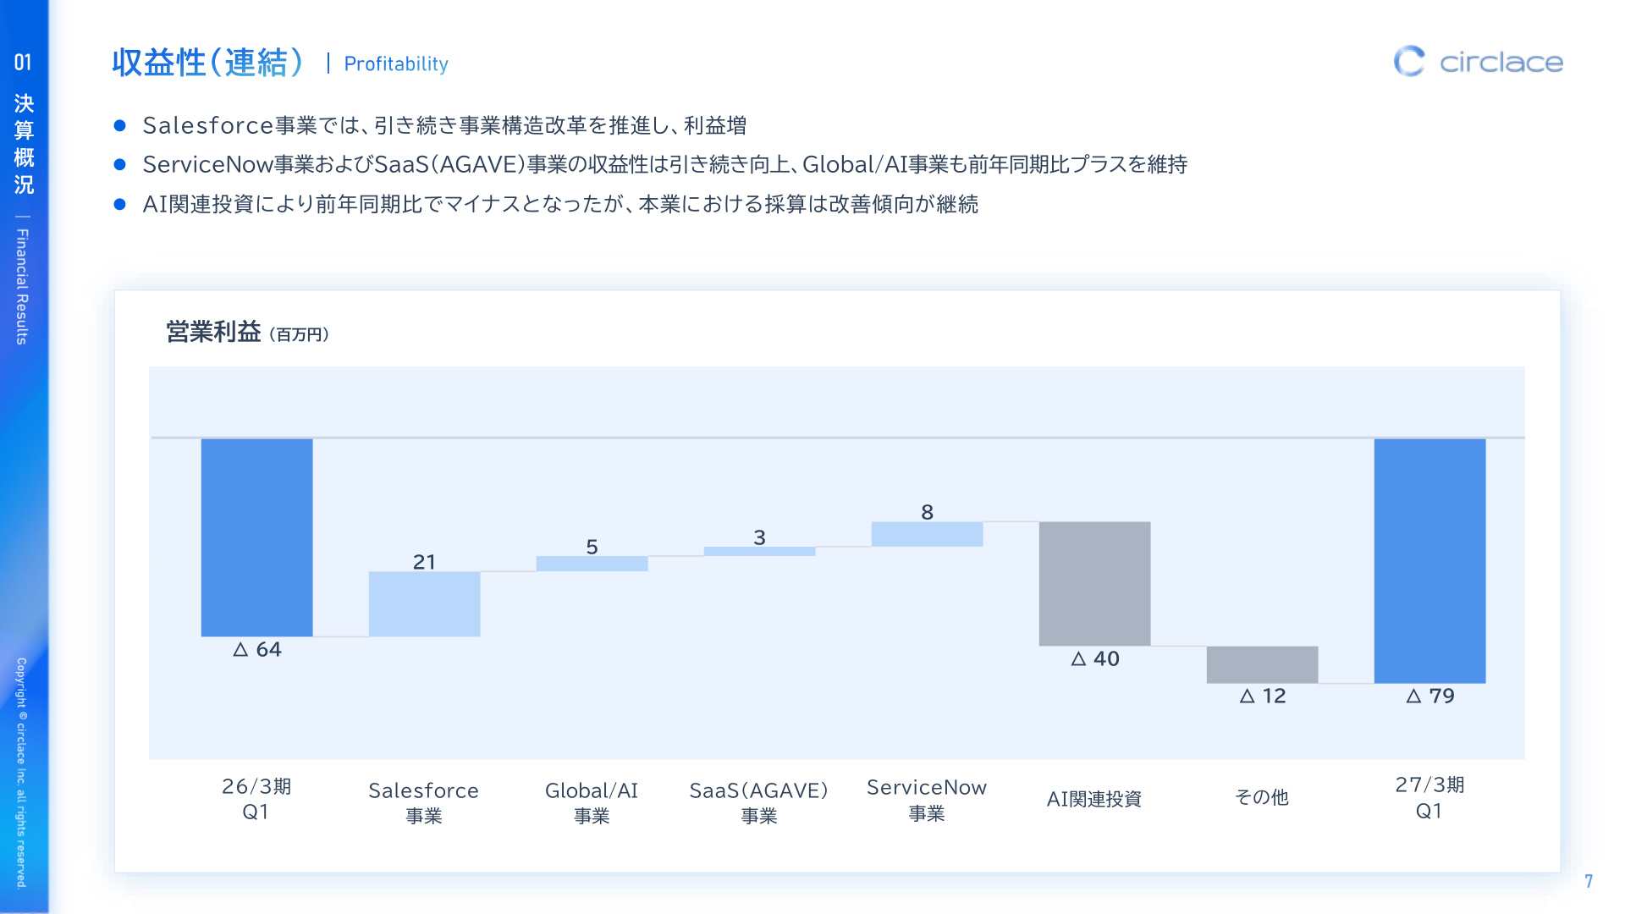
Task: Click the その他 axis label
Action: [x=1262, y=797]
